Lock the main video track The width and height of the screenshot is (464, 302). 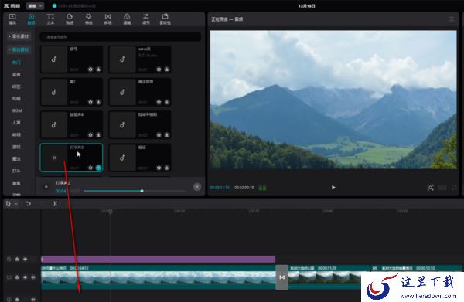(x=17, y=277)
